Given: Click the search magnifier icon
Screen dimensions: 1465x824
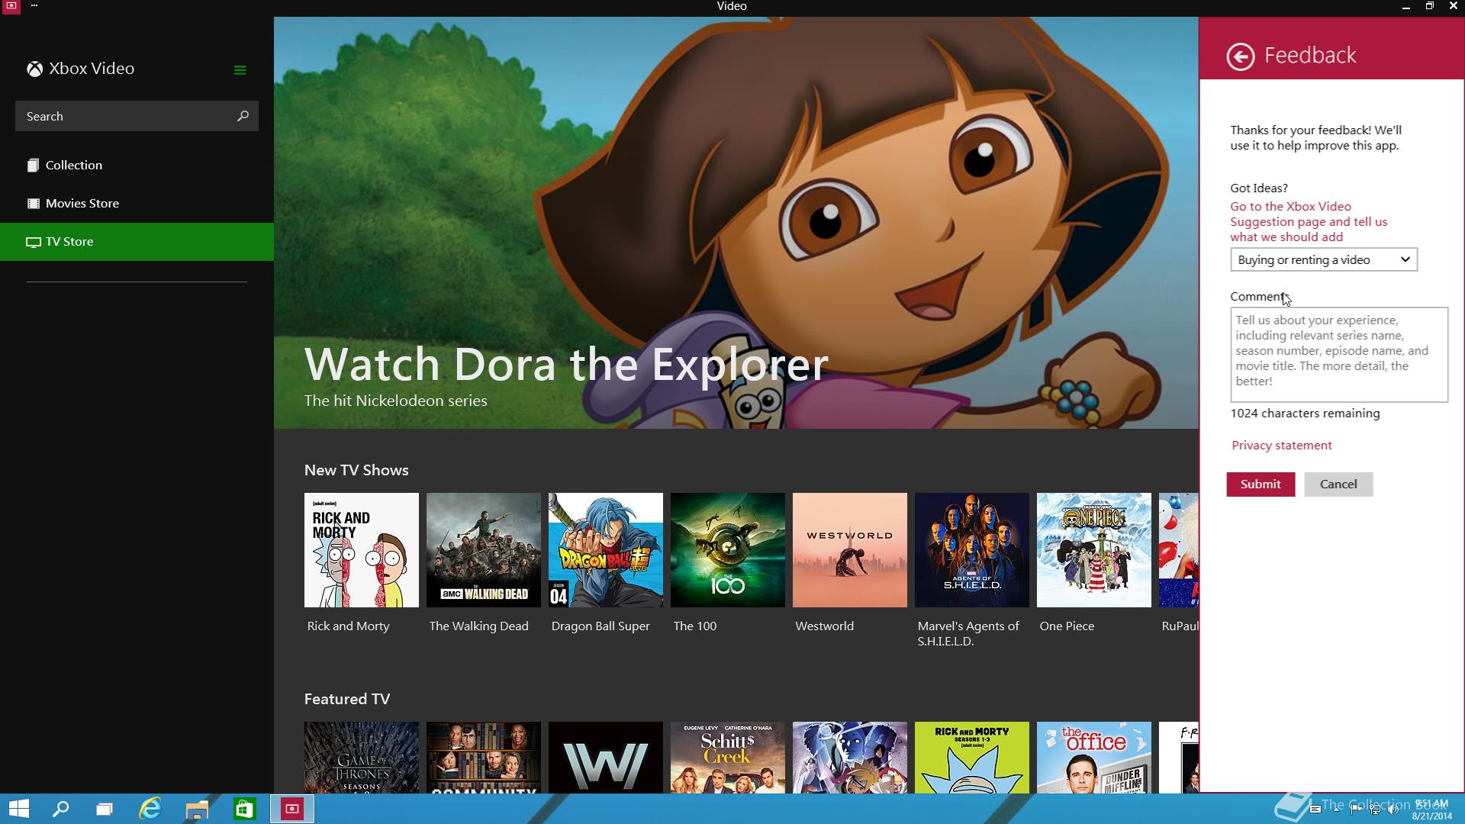Looking at the screenshot, I should point(243,116).
